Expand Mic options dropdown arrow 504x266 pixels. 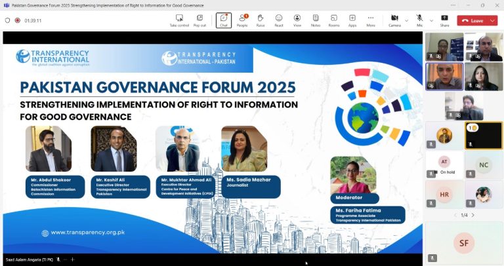pos(431,20)
